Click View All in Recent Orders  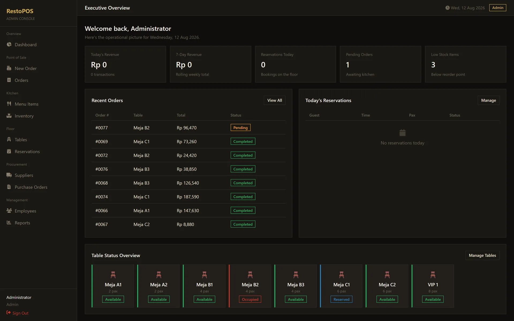tap(274, 100)
